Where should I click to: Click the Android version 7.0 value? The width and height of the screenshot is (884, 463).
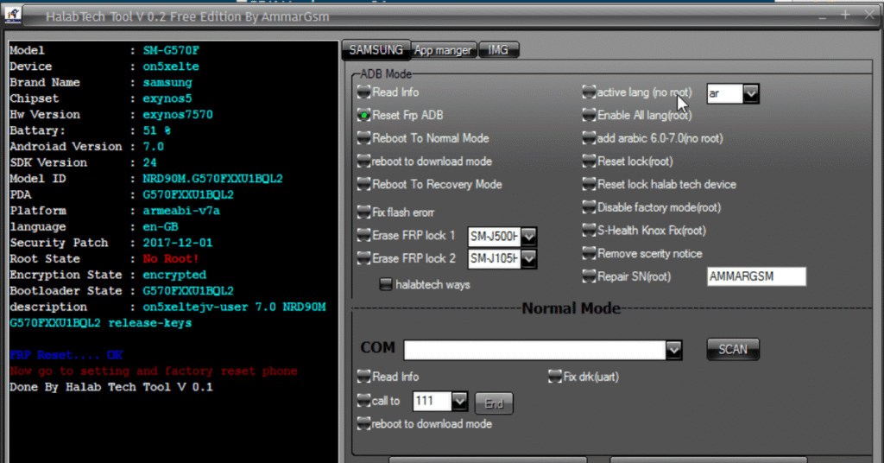[154, 147]
